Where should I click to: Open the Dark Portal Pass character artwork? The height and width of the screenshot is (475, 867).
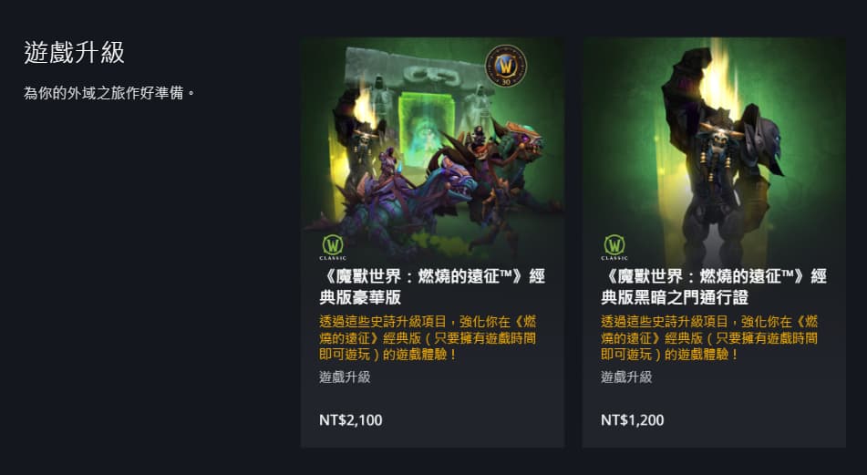[714, 150]
